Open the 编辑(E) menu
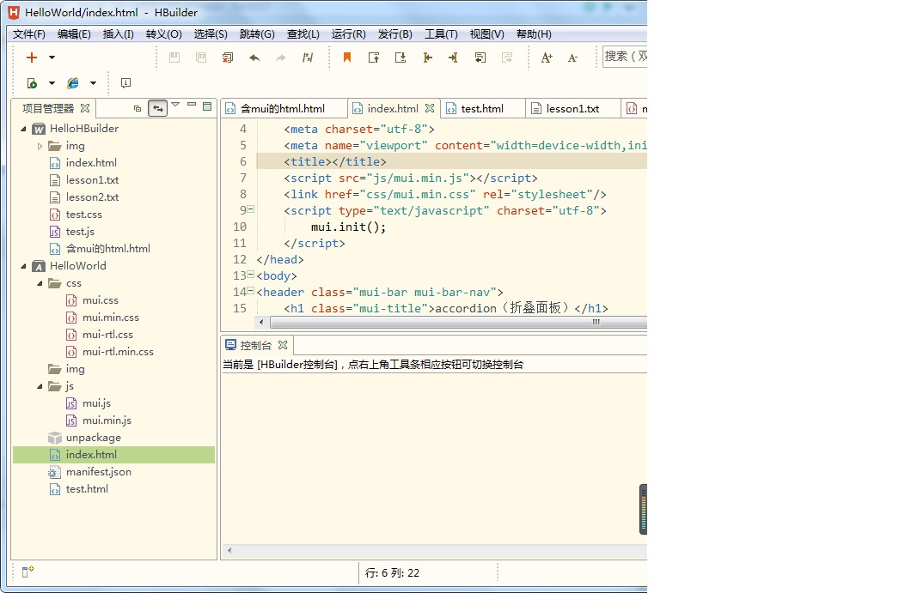Screen dimensions: 905x593 click(74, 34)
